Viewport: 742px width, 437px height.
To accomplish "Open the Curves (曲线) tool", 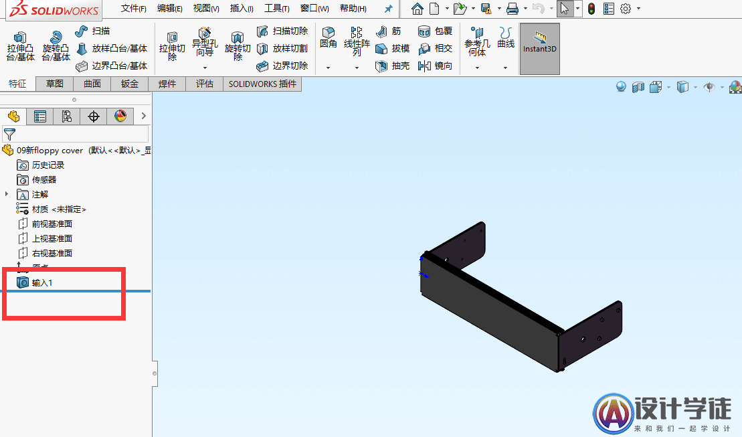I will [x=506, y=38].
